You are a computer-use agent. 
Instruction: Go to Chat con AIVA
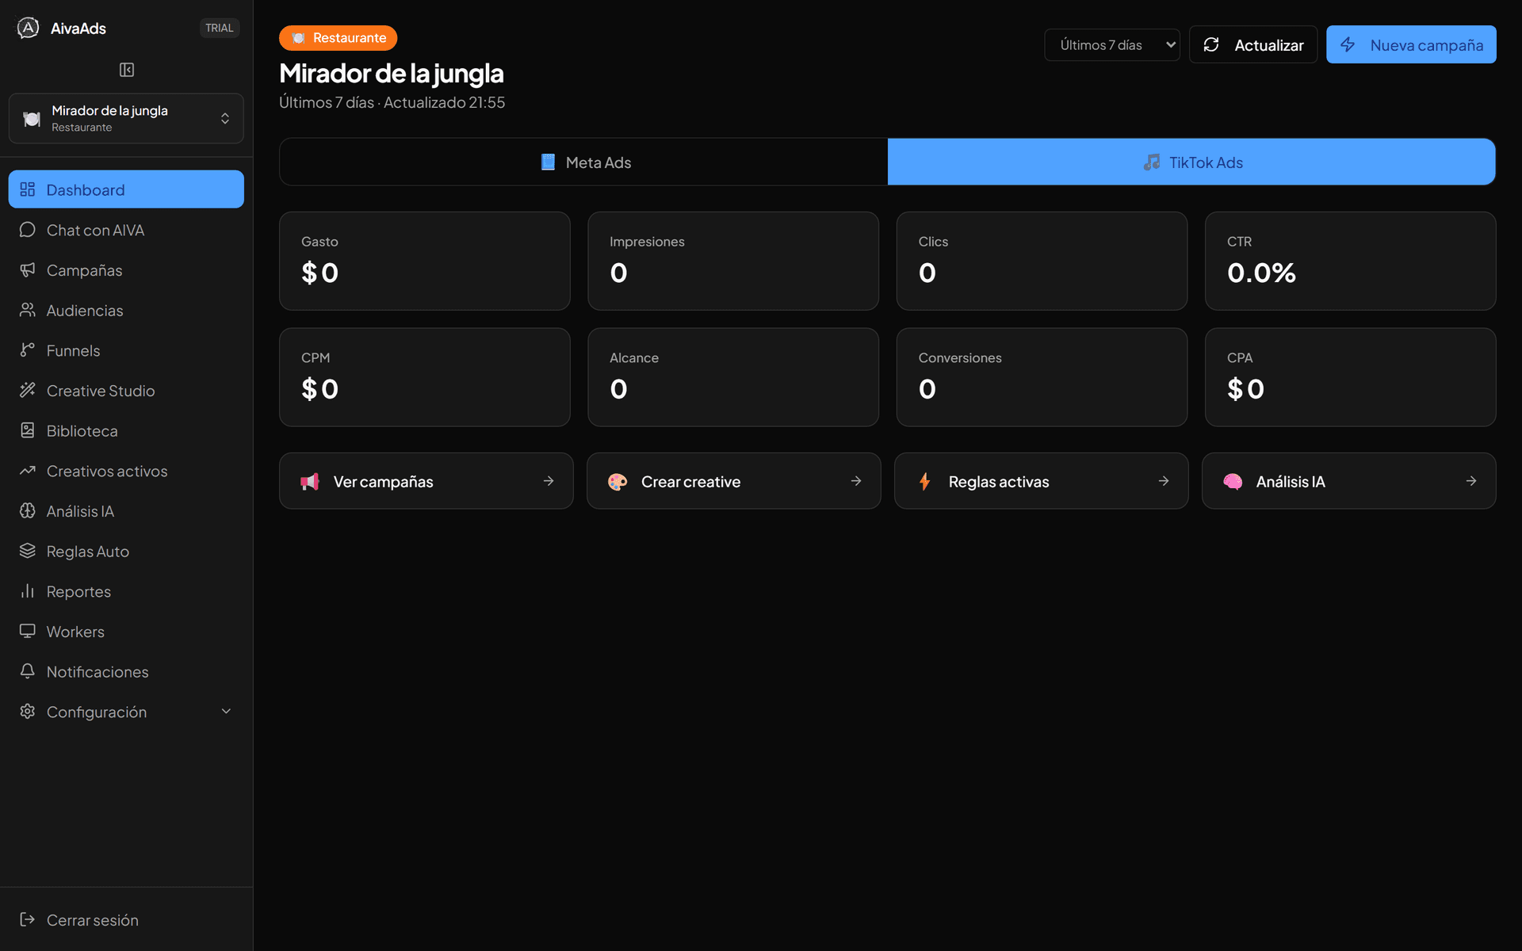(x=126, y=230)
